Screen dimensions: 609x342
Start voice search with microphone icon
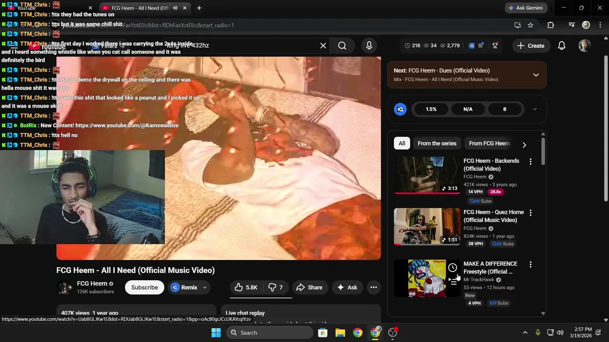(x=369, y=46)
